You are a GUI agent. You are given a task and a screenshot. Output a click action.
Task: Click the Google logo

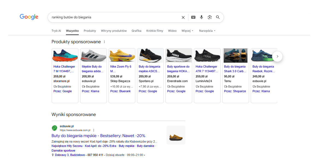pos(29,17)
